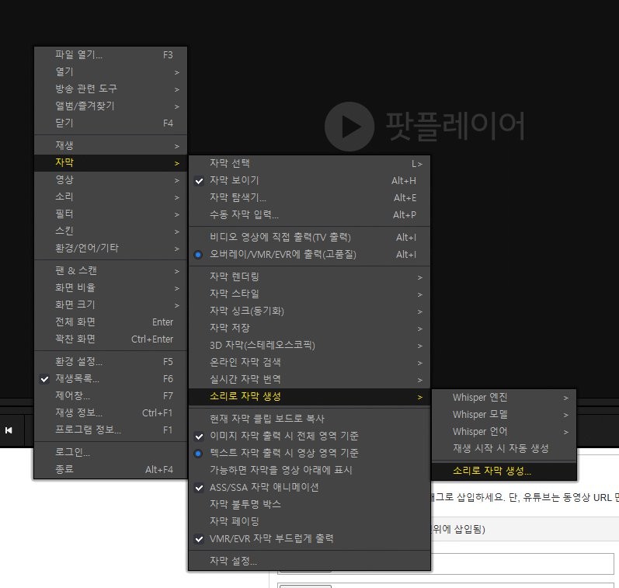Open the 스킨 submenu
The height and width of the screenshot is (588, 619).
click(110, 231)
